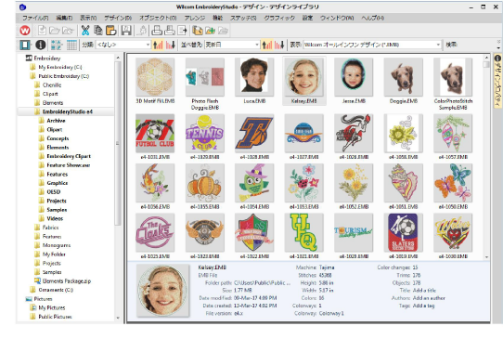Click the open folder icon next to New
The width and height of the screenshot is (503, 339).
coord(55,31)
